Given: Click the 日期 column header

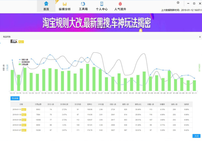Looking at the screenshot, I should tap(21, 104).
